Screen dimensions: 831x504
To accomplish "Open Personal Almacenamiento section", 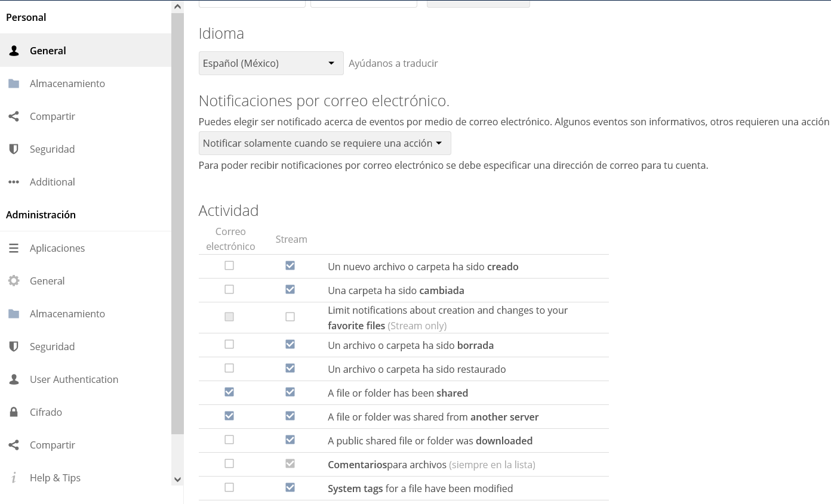I will [x=85, y=84].
